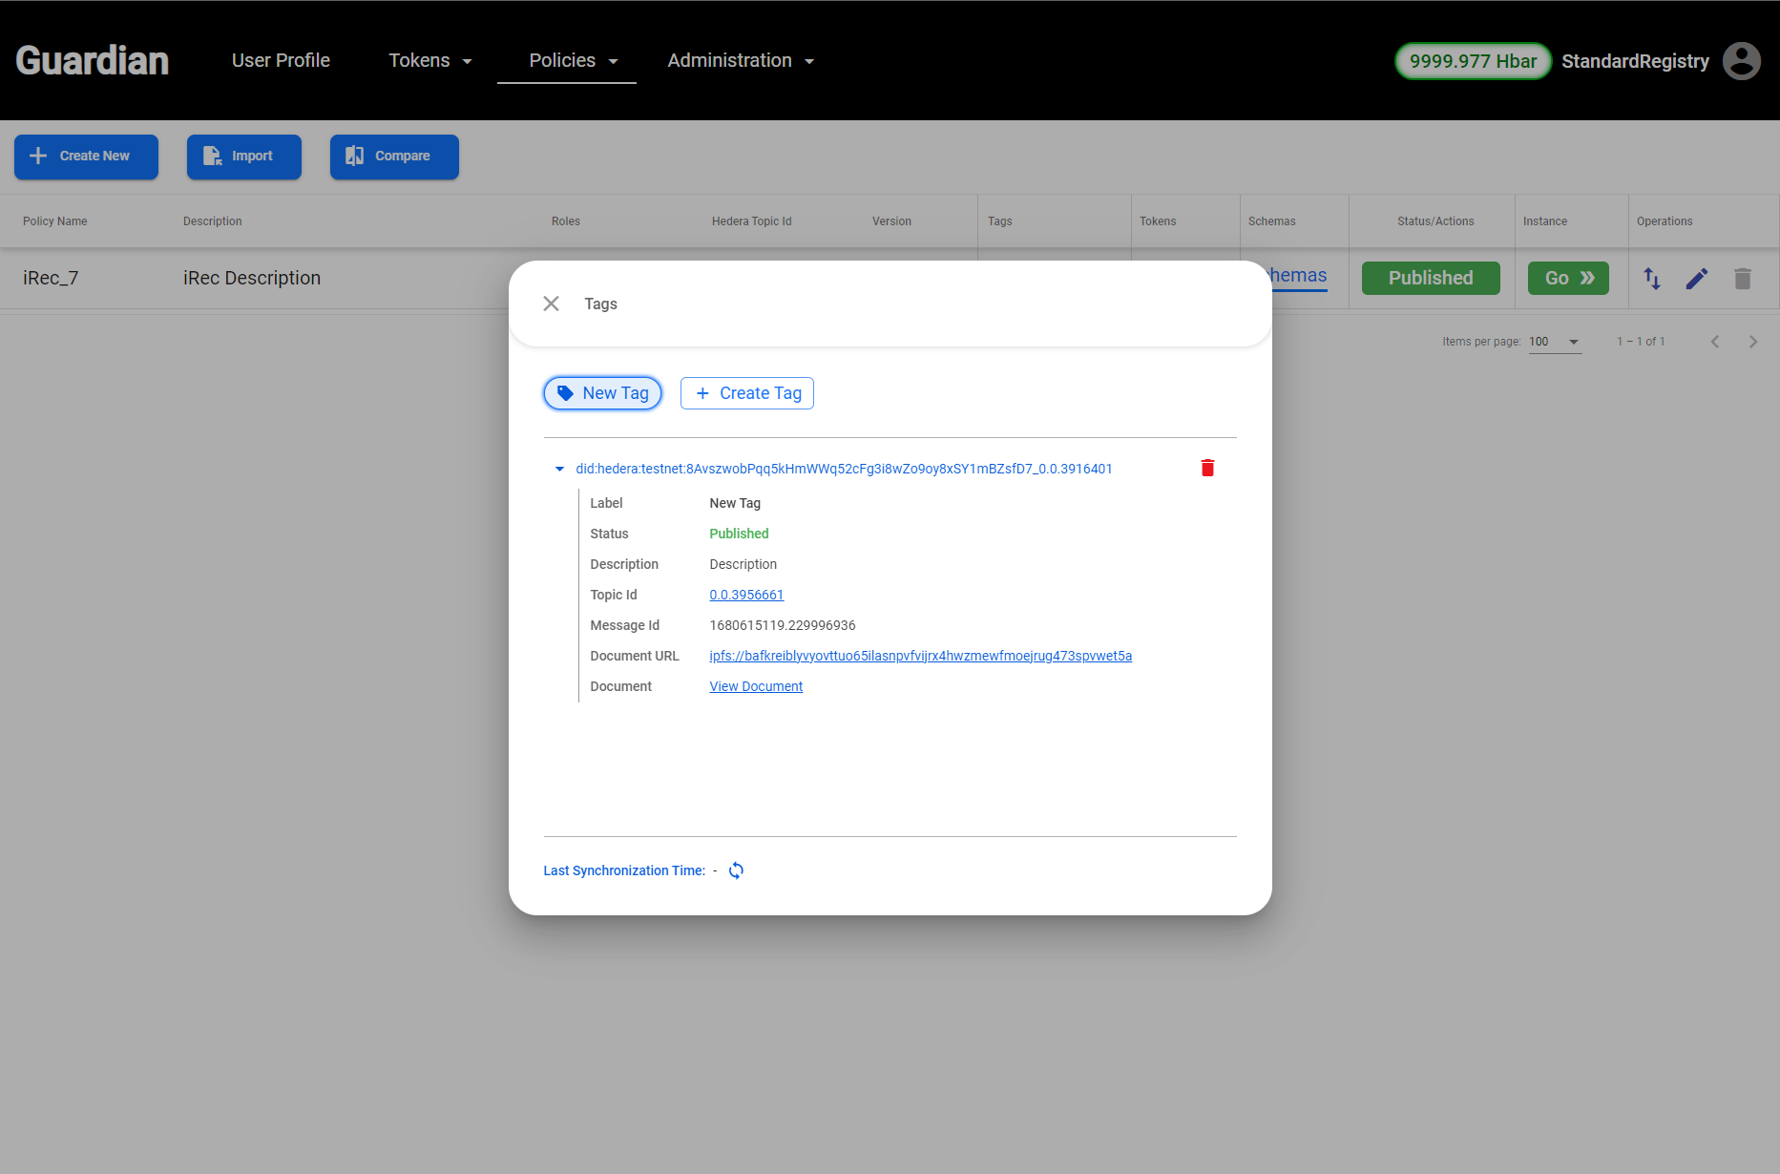Open the items per page dropdown
The image size is (1780, 1174).
pyautogui.click(x=1555, y=342)
